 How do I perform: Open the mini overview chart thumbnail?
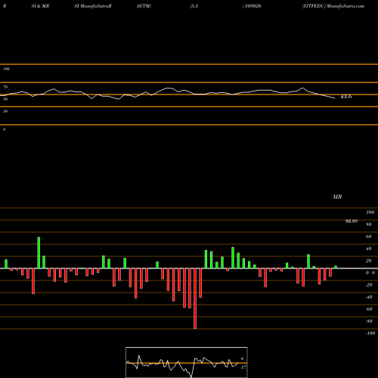point(187,362)
